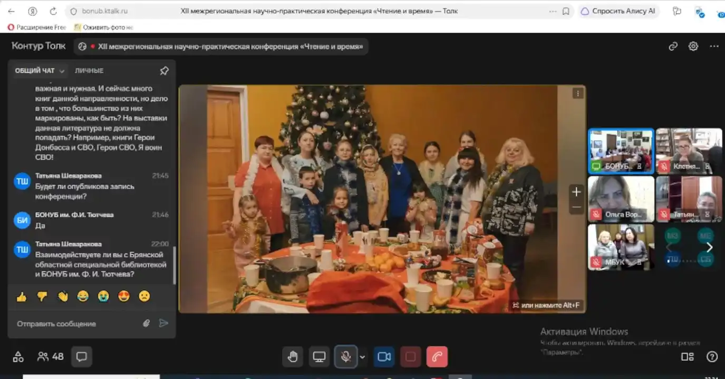Raise hand in the conference
This screenshot has width=725, height=379.
pyautogui.click(x=293, y=357)
